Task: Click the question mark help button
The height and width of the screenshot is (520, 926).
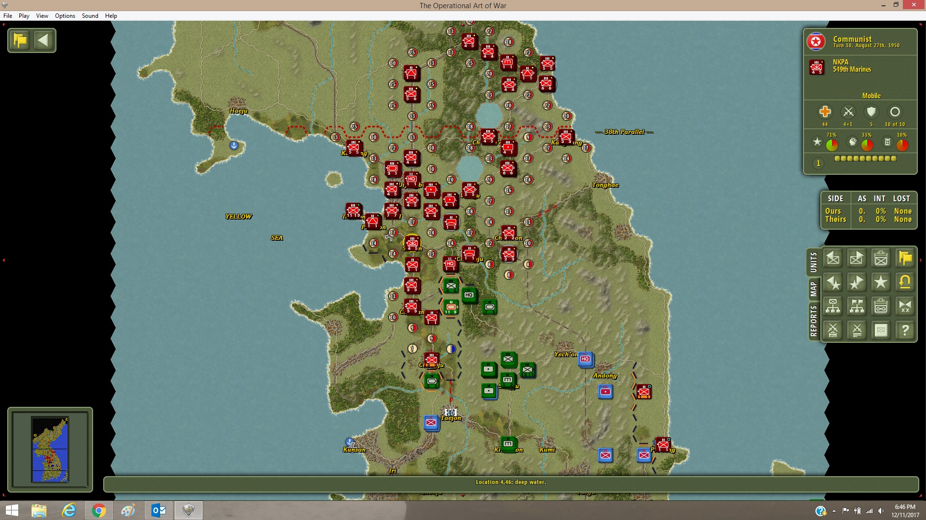Action: [x=905, y=330]
